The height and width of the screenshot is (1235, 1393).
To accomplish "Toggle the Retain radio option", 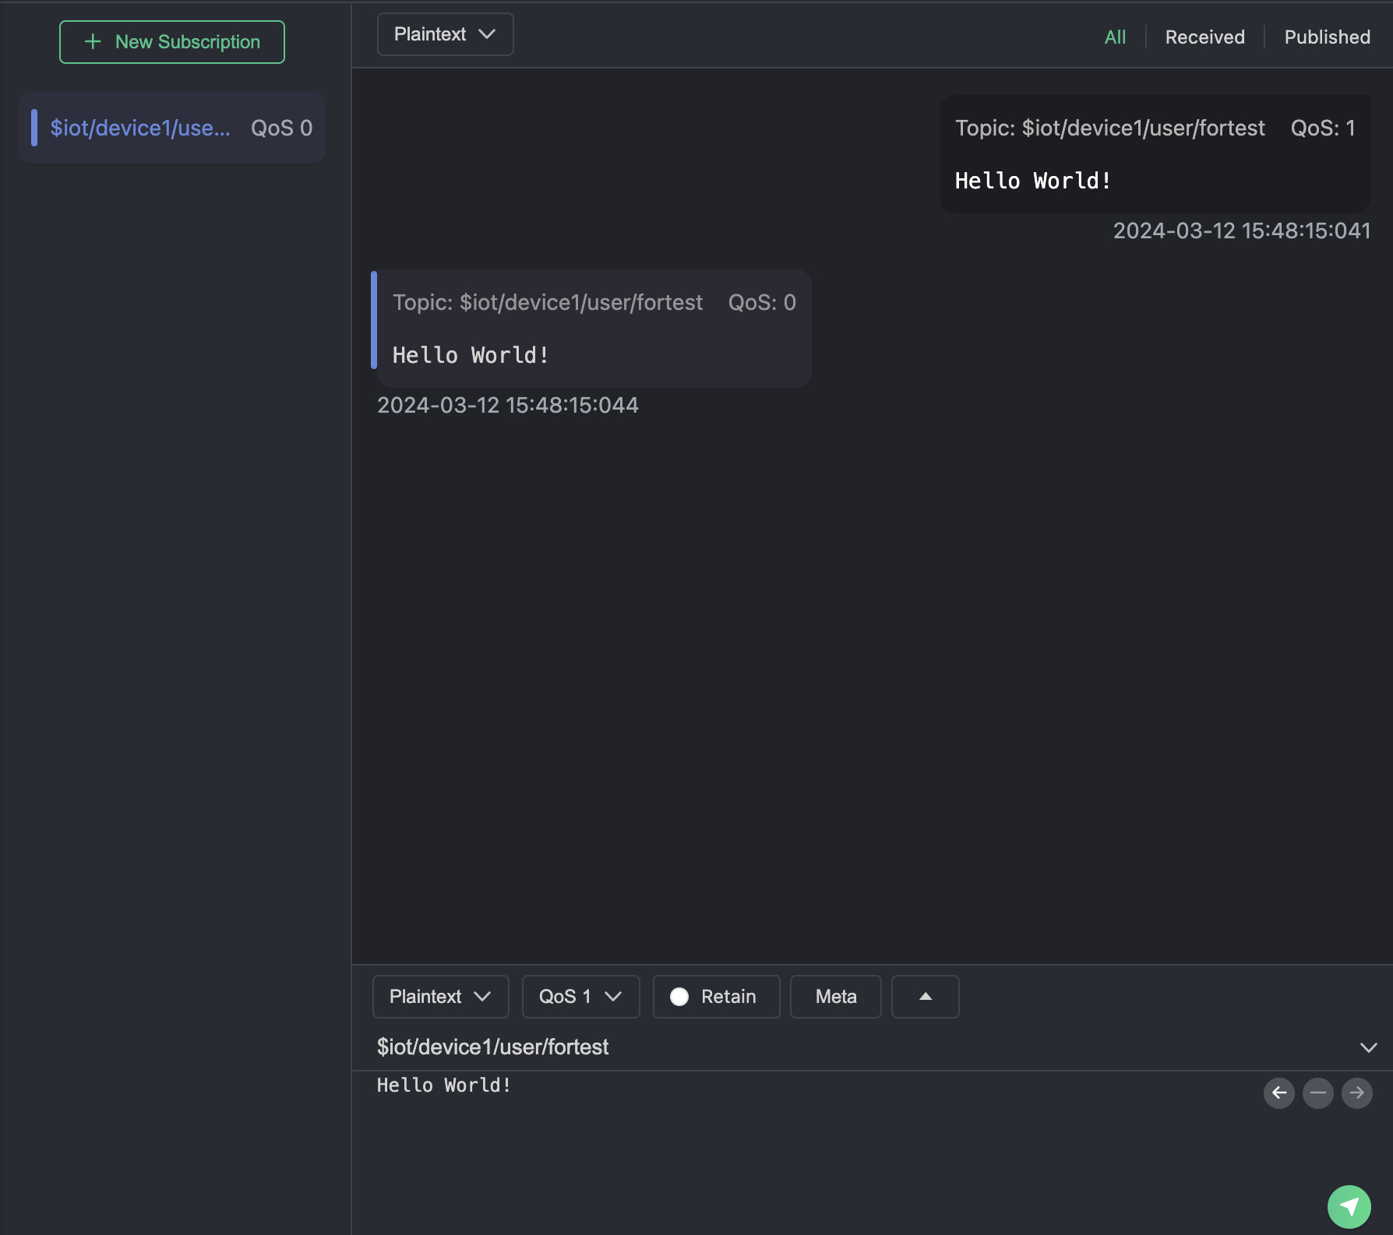I will pyautogui.click(x=679, y=997).
